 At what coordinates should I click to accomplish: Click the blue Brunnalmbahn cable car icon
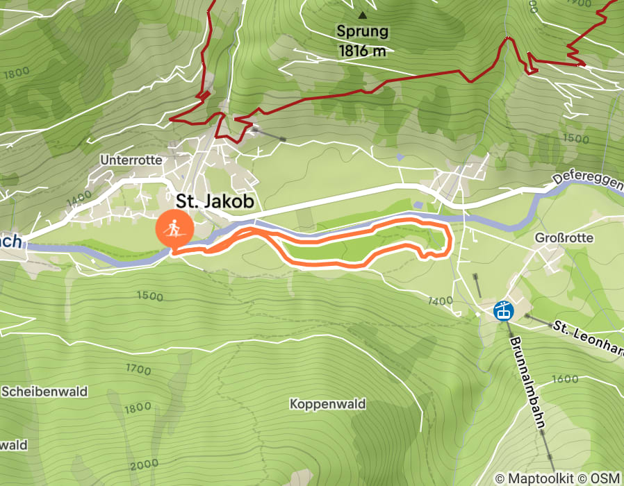(x=503, y=310)
